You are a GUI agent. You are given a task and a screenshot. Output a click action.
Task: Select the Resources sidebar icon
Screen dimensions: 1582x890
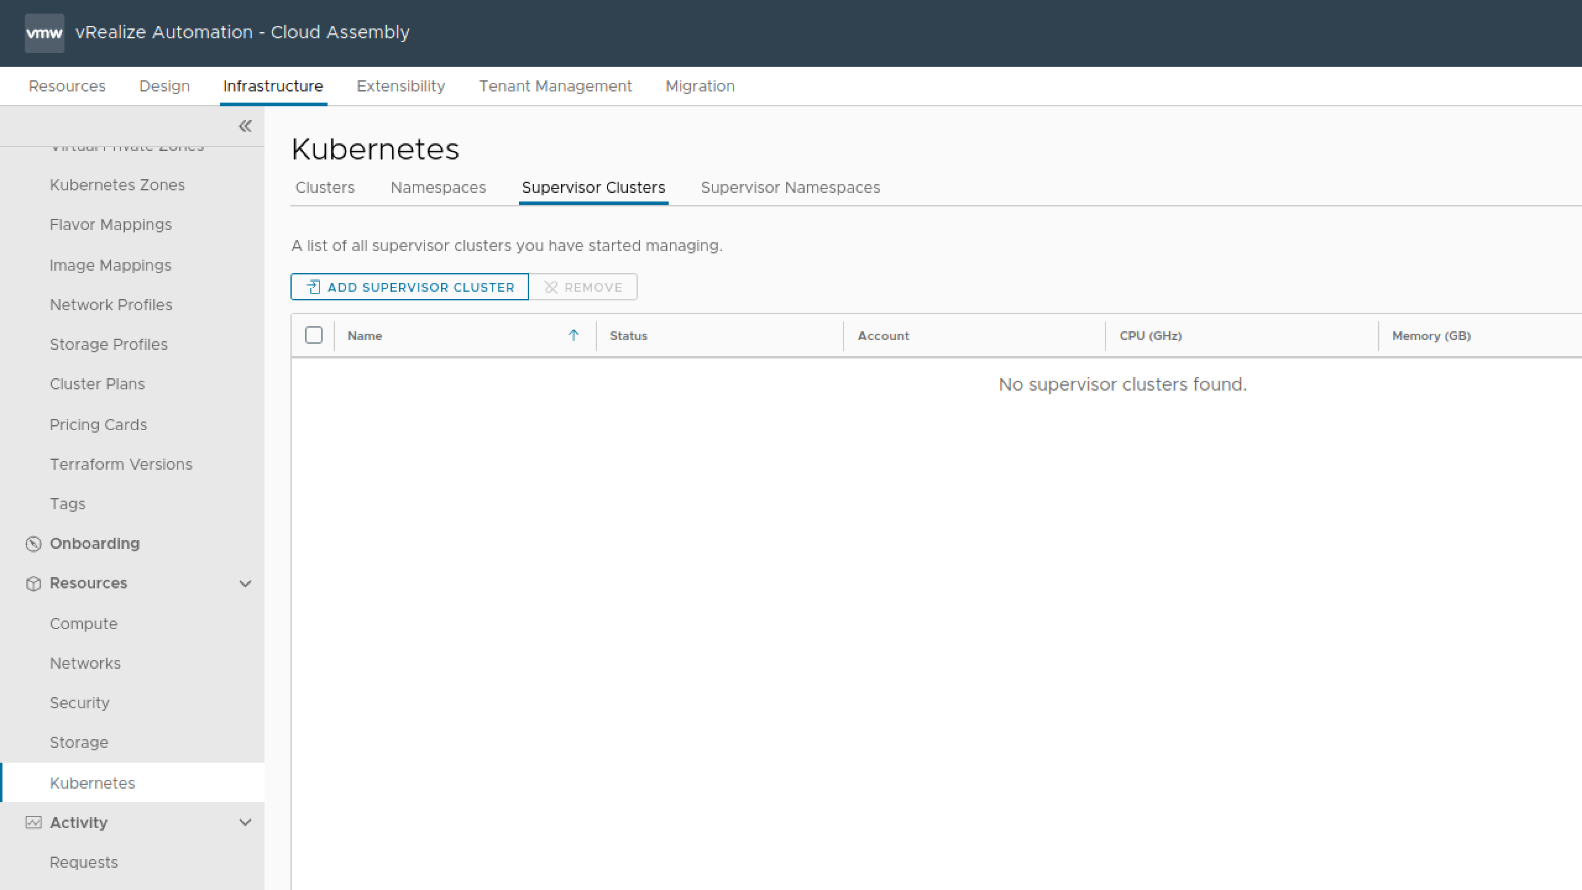pyautogui.click(x=34, y=583)
